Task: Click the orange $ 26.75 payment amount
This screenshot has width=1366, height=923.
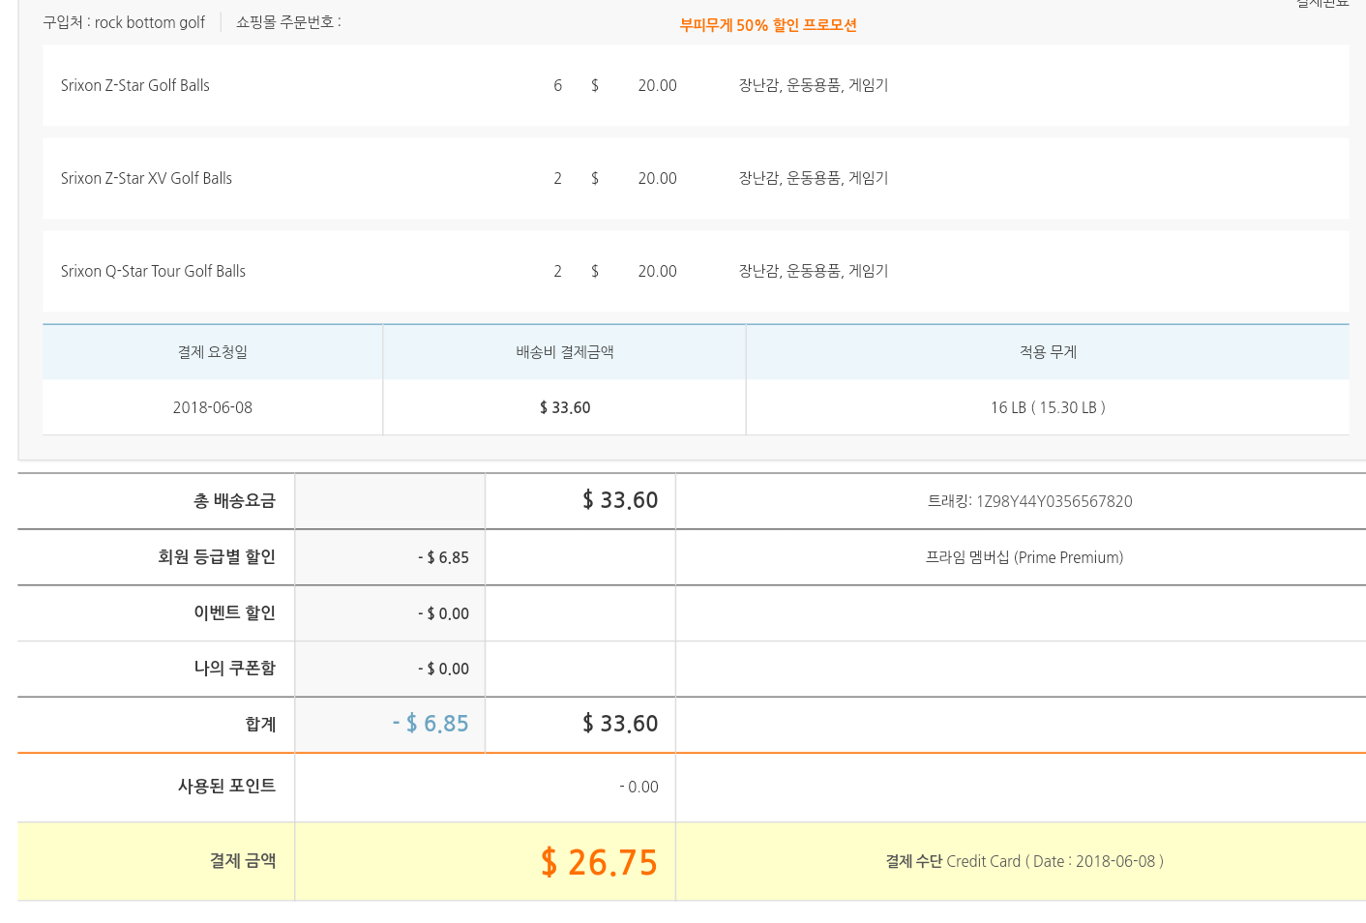Action: pyautogui.click(x=599, y=862)
